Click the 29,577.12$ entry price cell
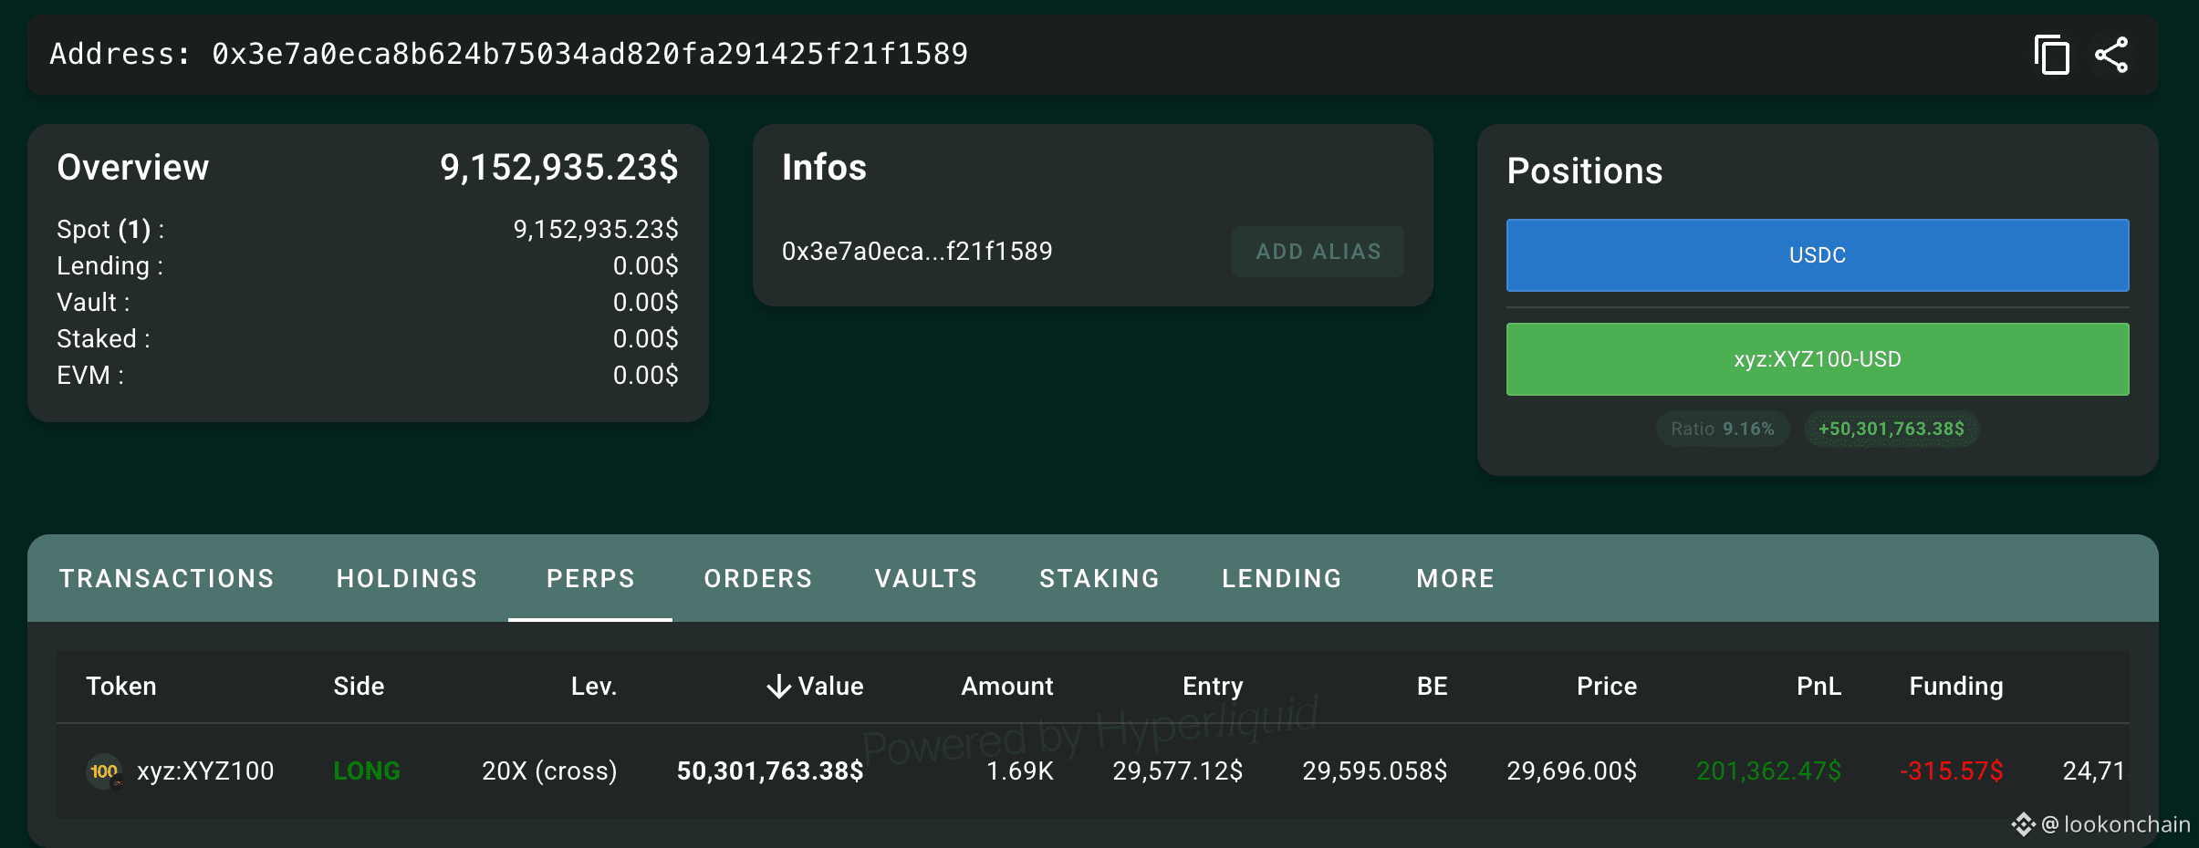This screenshot has height=848, width=2199. pos(1178,771)
